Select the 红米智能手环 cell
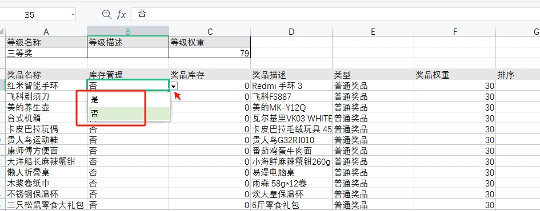Viewport: 540px width, 211px height. pyautogui.click(x=46, y=86)
